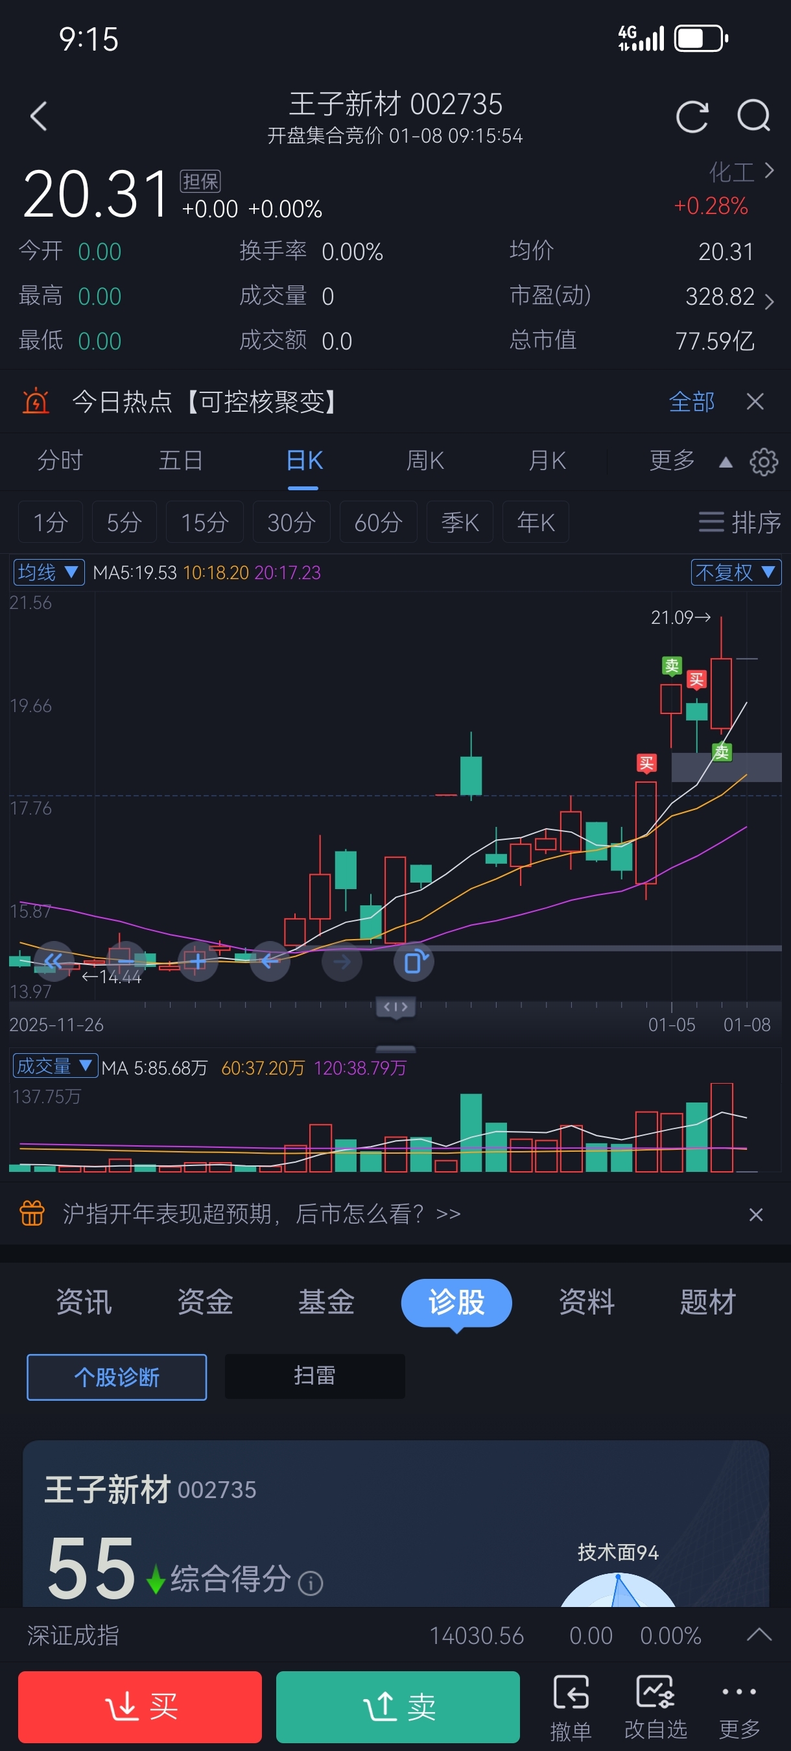Tap the 改自选 watchlist edit icon

point(655,1706)
